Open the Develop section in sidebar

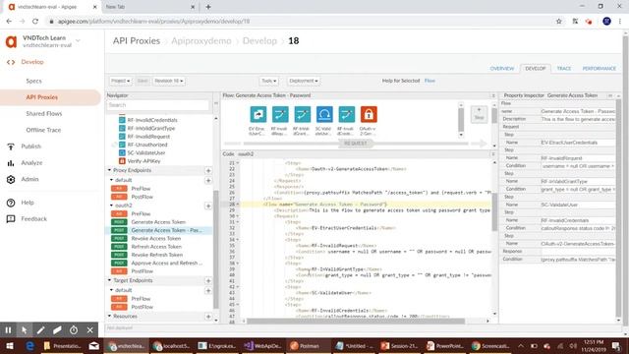pyautogui.click(x=32, y=62)
